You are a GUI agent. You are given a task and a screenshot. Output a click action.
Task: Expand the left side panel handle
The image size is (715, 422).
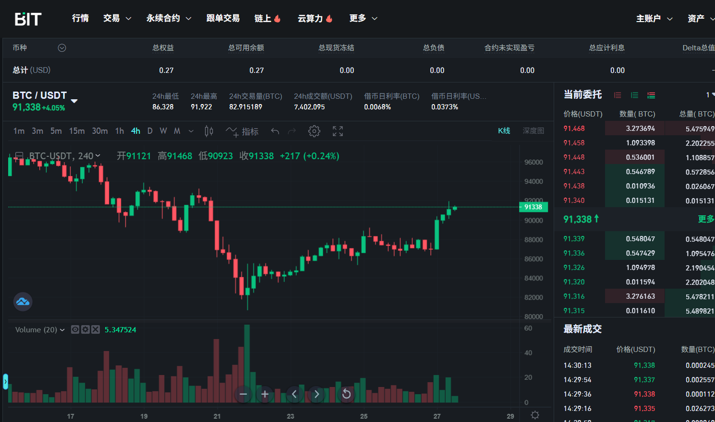coord(5,381)
